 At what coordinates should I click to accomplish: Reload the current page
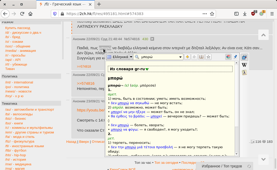22,14
